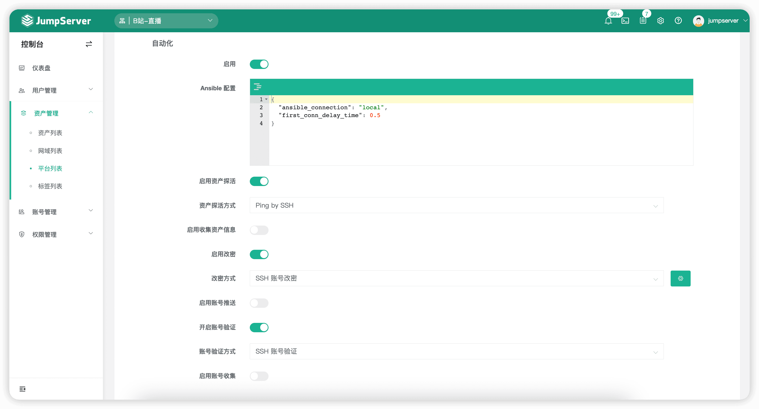Open system settings gear in header
Screen dimensions: 759x409
(660, 21)
